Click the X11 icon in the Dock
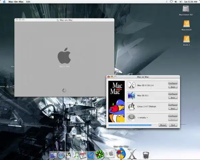The height and width of the screenshot is (160, 200). [132, 154]
